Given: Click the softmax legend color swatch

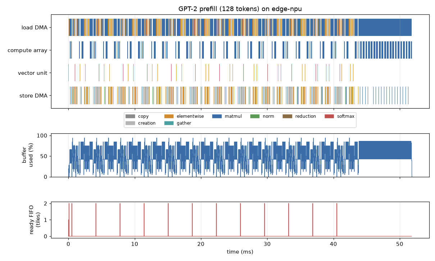Looking at the screenshot, I should point(329,116).
